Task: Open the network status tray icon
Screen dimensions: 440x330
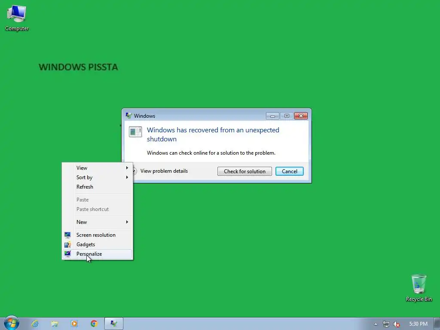Action: point(386,324)
